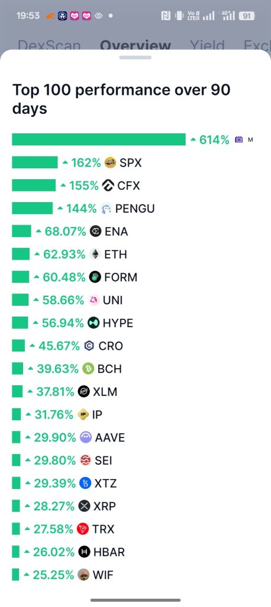The image size is (271, 607).
Task: Tap the TRX red logo
Action: [83, 529]
